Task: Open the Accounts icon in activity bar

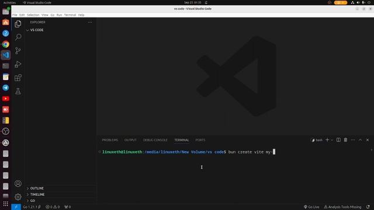Action: (18, 183)
